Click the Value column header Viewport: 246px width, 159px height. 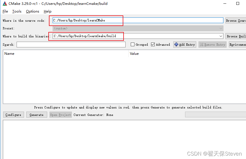(x=187, y=53)
